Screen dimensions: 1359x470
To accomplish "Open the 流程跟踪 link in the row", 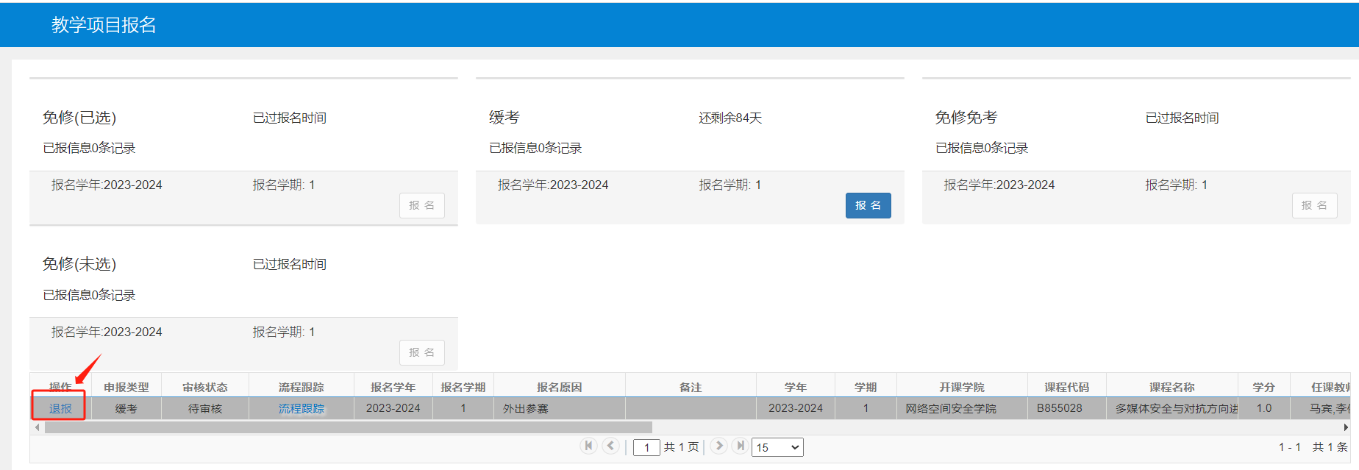I will tap(302, 408).
